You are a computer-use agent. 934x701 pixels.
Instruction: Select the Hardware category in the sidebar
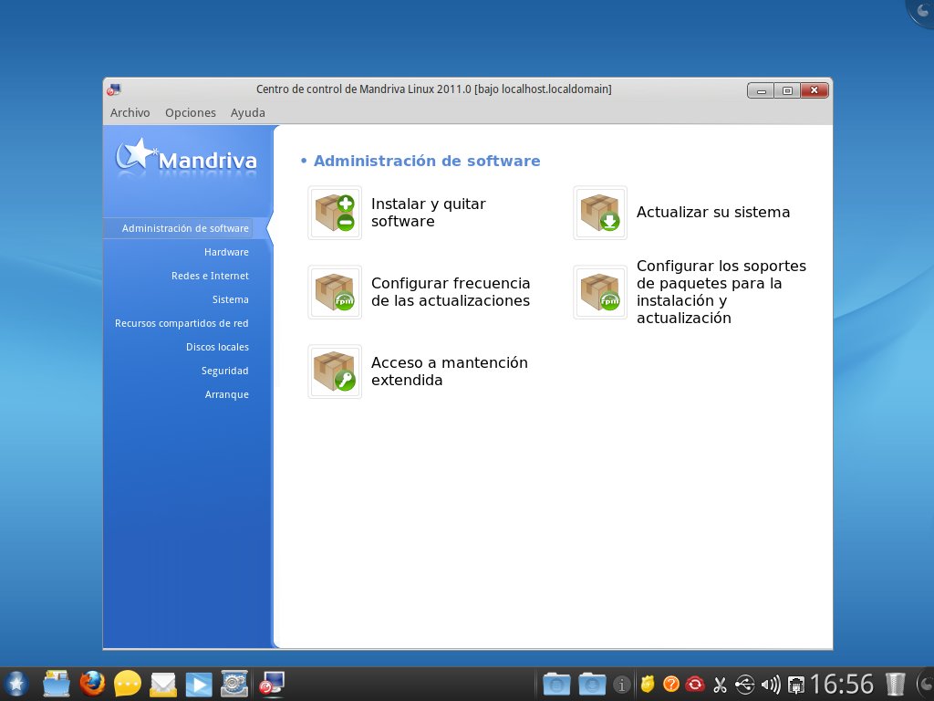point(226,252)
